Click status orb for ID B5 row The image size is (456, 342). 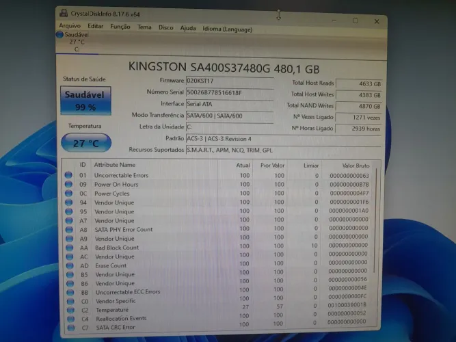click(70, 274)
